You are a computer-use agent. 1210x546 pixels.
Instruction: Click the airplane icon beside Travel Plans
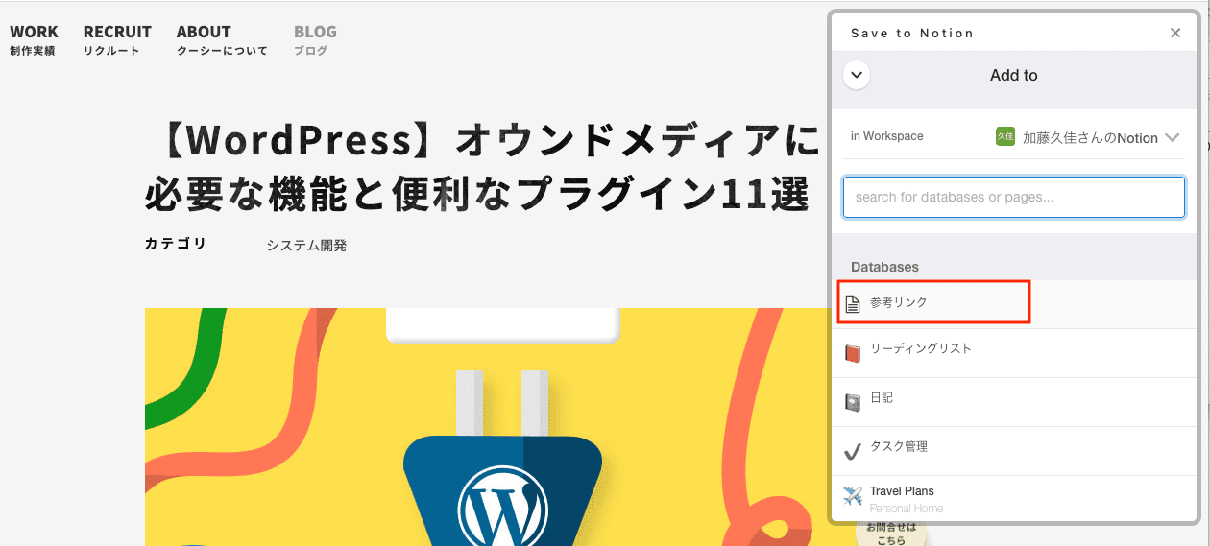[x=853, y=496]
